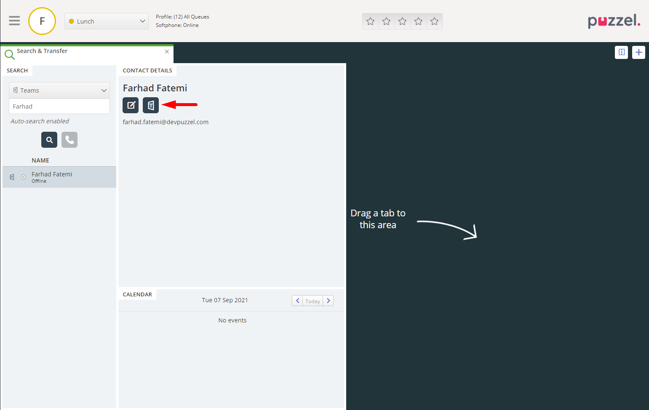Add a new tab with plus icon
Viewport: 649px width, 410px height.
pyautogui.click(x=638, y=52)
